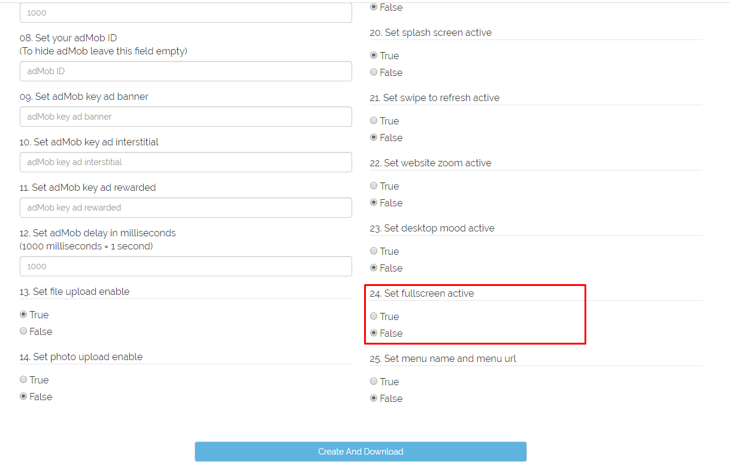Set photo upload enable to True
This screenshot has width=730, height=466.
click(23, 379)
